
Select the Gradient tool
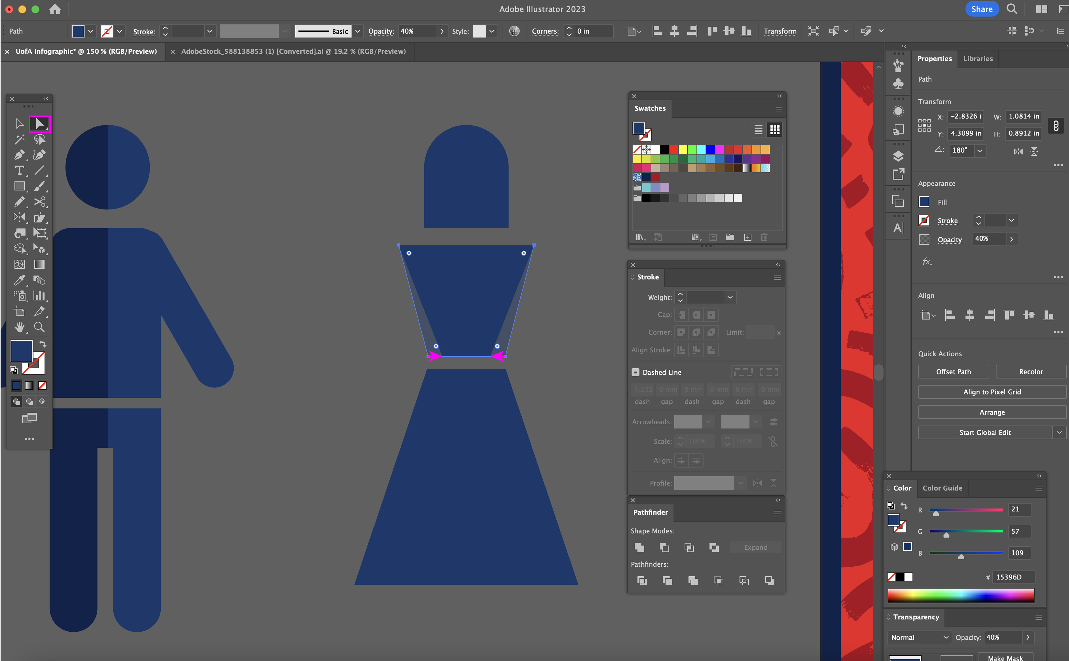point(39,264)
